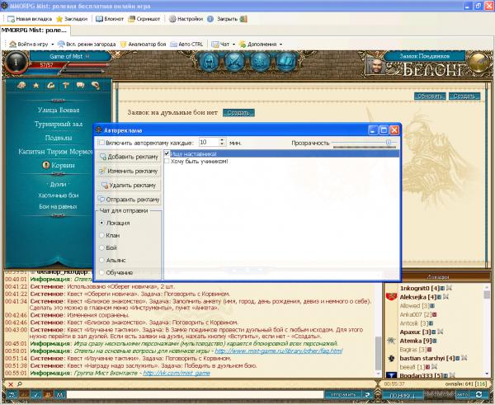Click the level 1 orb
495x405 pixels.
[x=16, y=63]
